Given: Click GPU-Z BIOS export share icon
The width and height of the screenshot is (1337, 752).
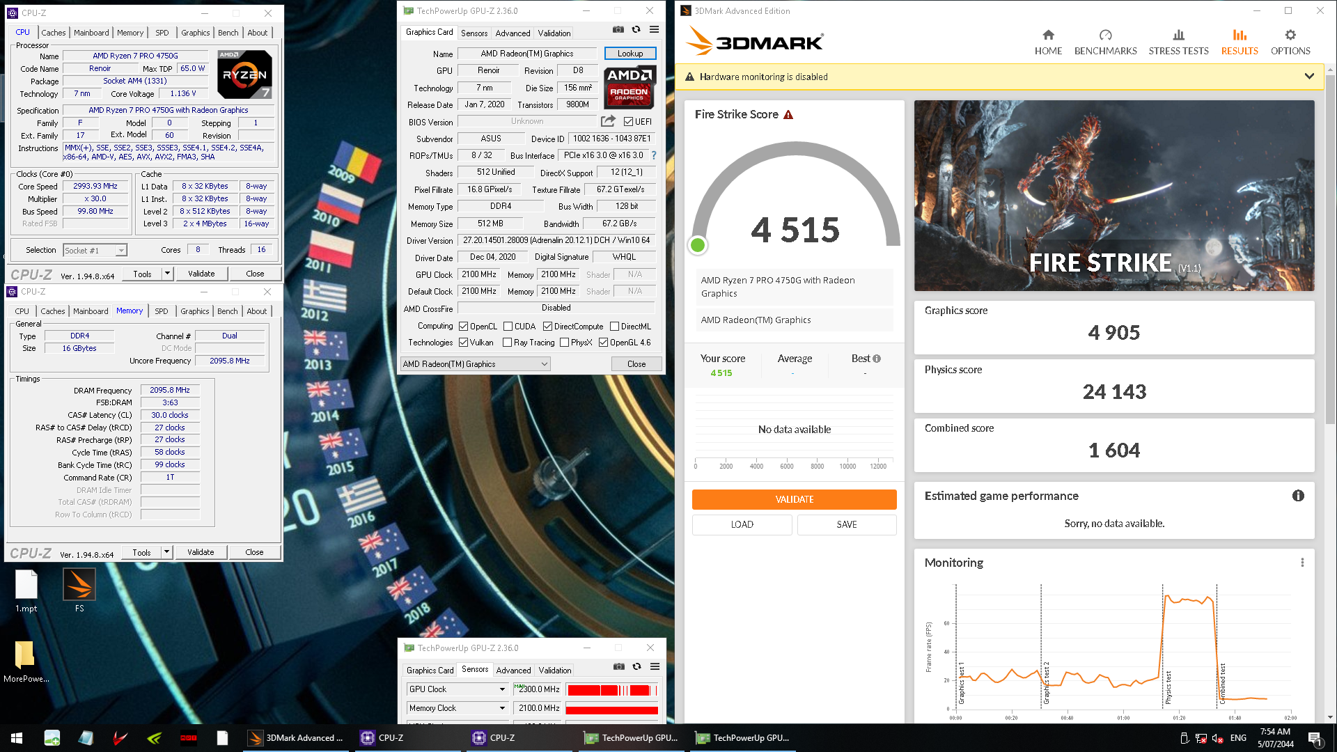Looking at the screenshot, I should point(608,121).
